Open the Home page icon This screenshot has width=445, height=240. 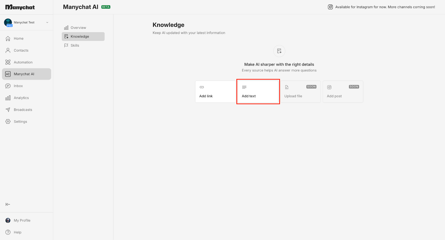tap(8, 39)
